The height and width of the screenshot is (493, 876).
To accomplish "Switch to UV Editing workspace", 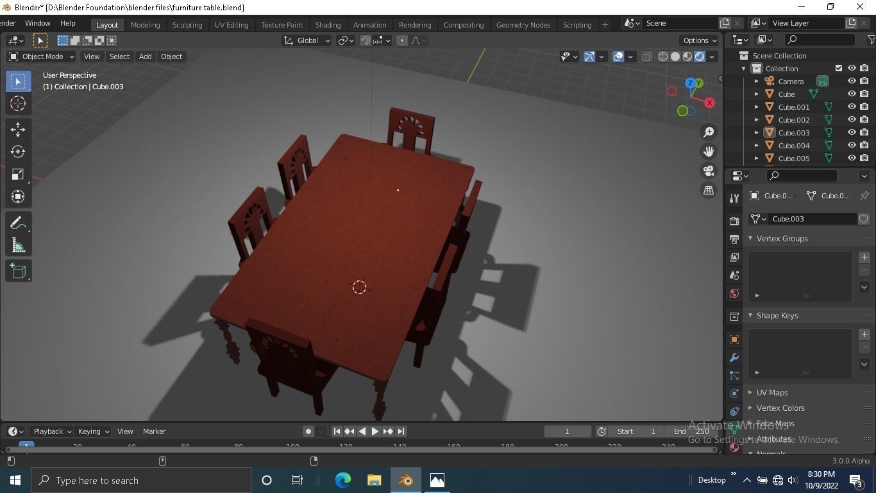I will [x=232, y=25].
